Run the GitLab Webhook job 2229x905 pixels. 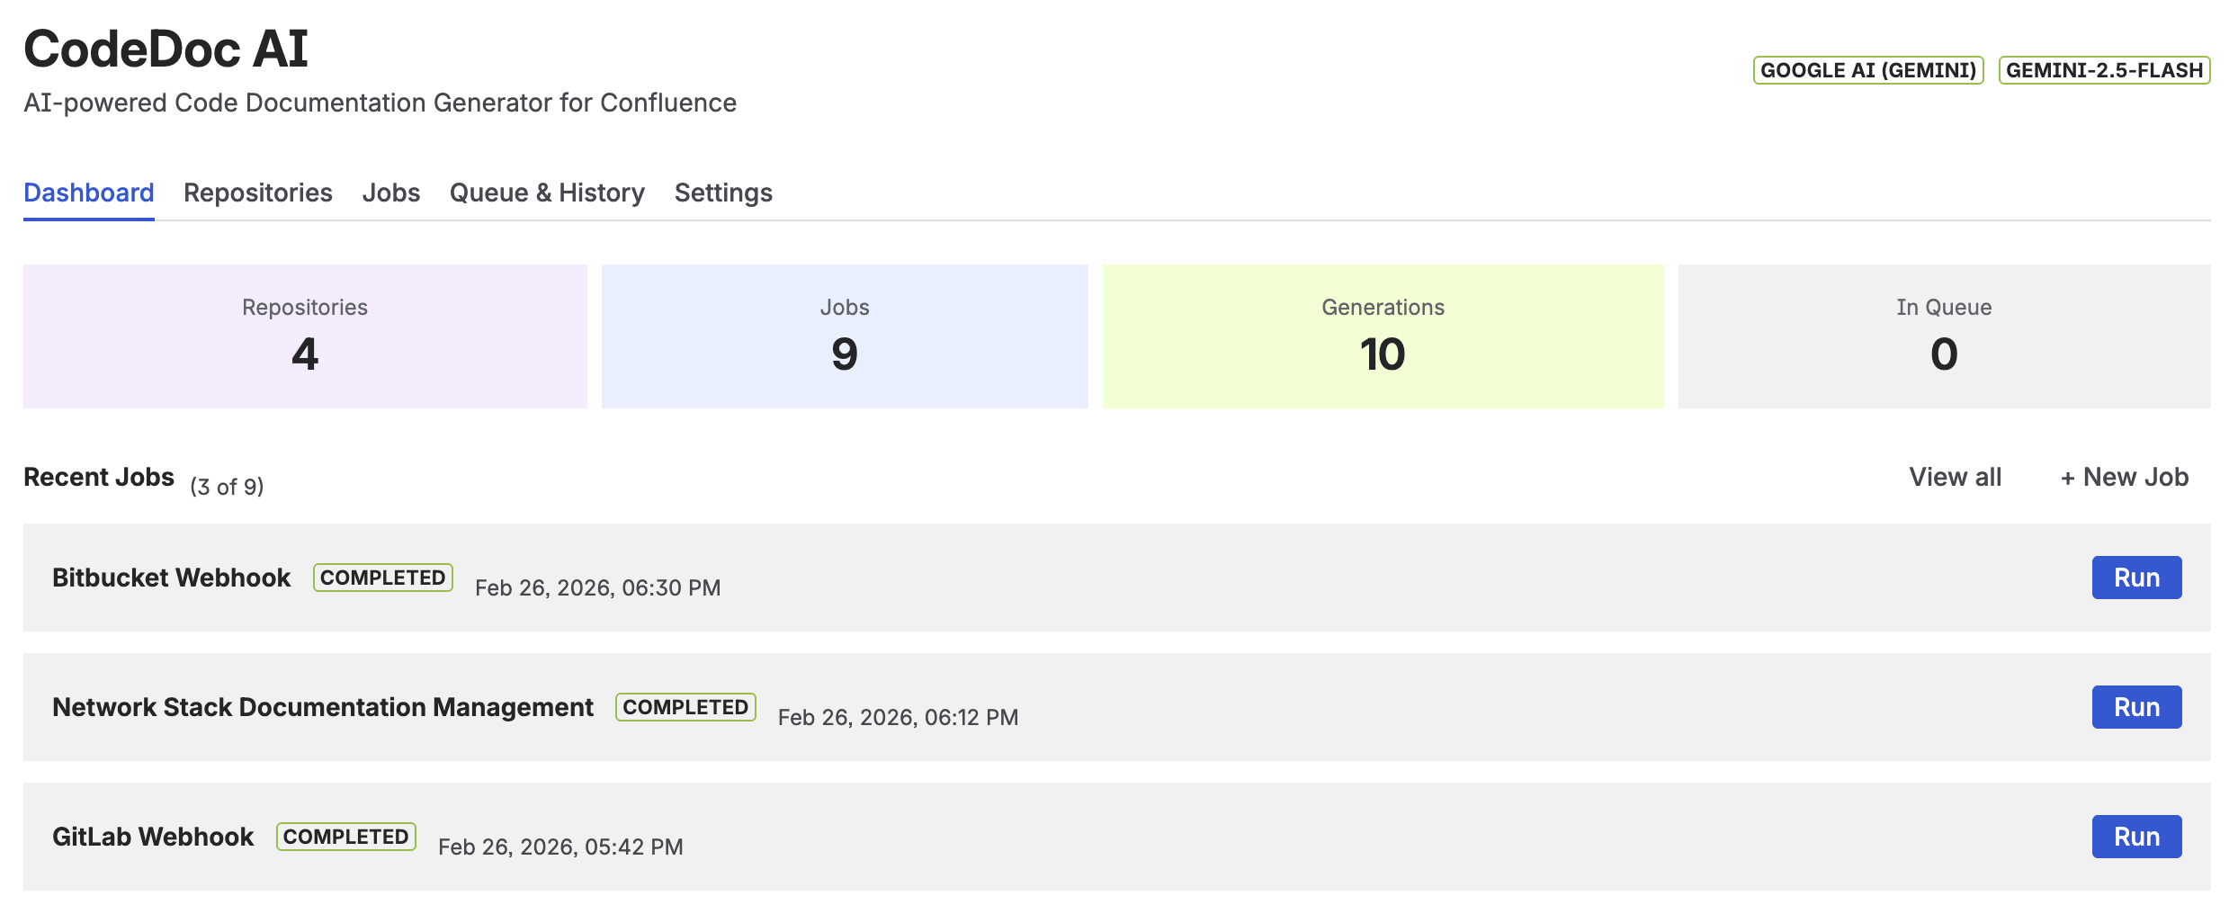click(2136, 836)
